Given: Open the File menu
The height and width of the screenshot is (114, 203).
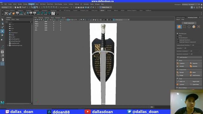Looking at the screenshot, I should point(2,4).
